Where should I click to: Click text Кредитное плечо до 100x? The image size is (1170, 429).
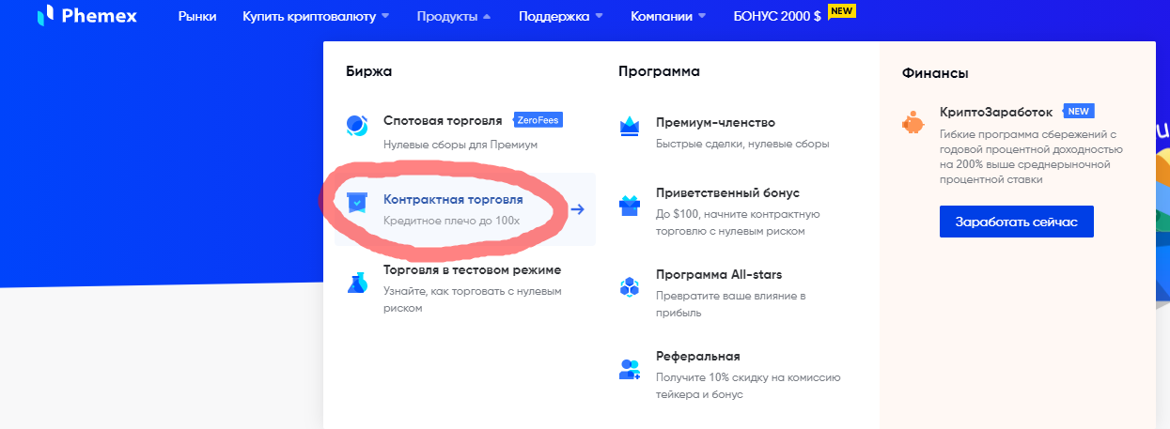pyautogui.click(x=451, y=221)
